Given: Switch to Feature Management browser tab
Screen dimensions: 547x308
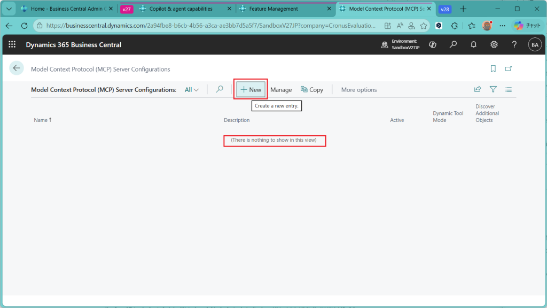Looking at the screenshot, I should coord(273,9).
